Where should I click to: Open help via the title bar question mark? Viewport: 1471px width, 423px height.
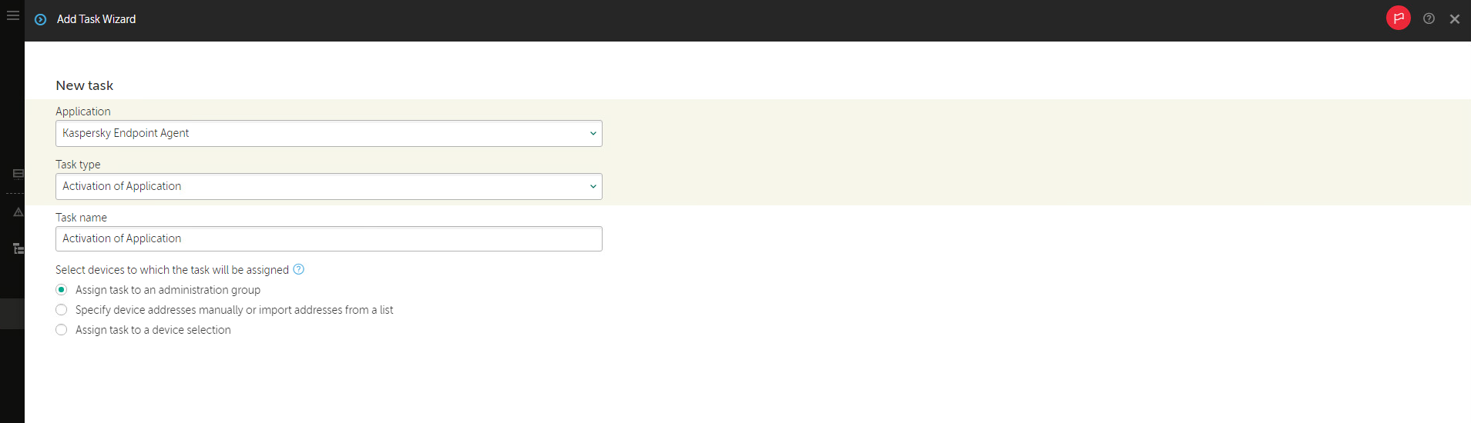(x=1429, y=18)
